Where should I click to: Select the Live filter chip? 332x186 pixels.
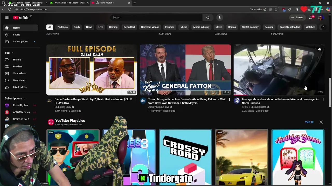[x=101, y=27]
